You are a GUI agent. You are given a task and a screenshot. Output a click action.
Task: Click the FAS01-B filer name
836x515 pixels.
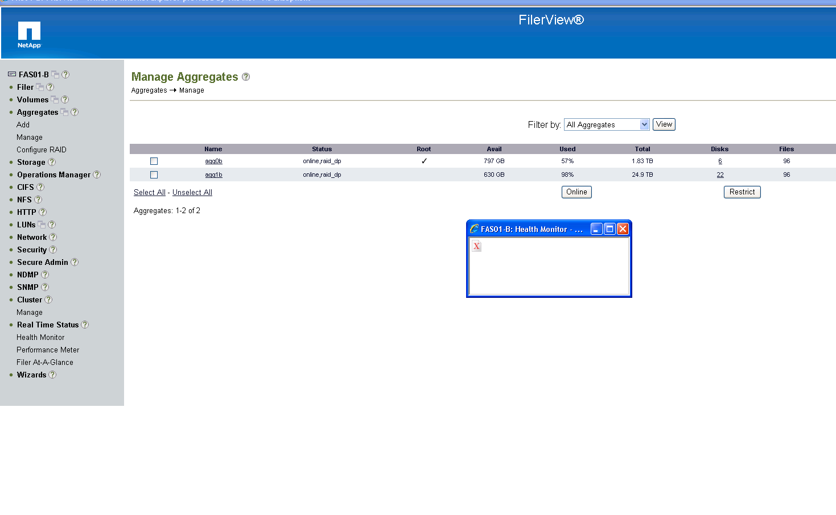tap(34, 74)
